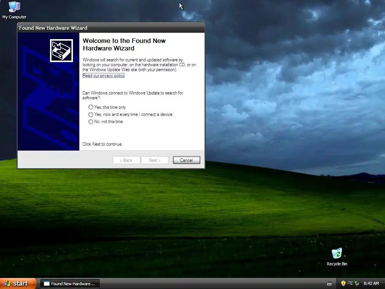Click the Found New Hardware taskbar button
Viewport: 385px width, 289px height.
click(x=70, y=284)
